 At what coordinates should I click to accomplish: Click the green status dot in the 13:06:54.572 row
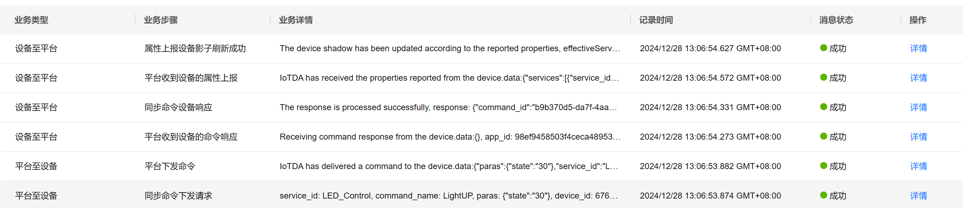pyautogui.click(x=823, y=77)
